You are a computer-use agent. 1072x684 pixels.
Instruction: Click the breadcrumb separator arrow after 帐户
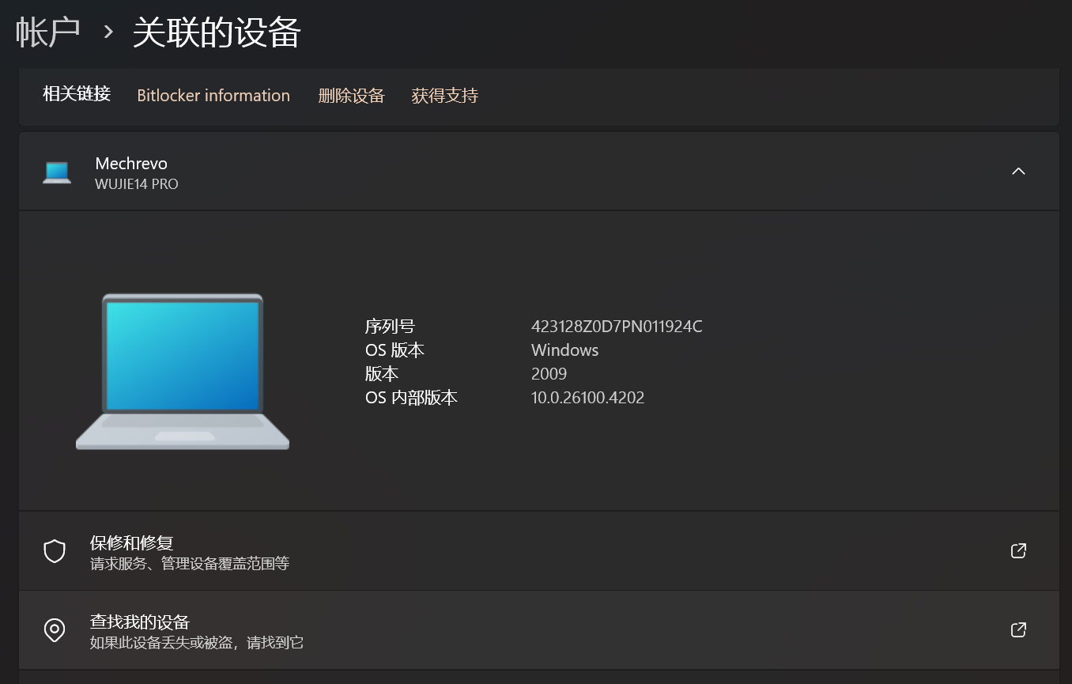pos(108,33)
